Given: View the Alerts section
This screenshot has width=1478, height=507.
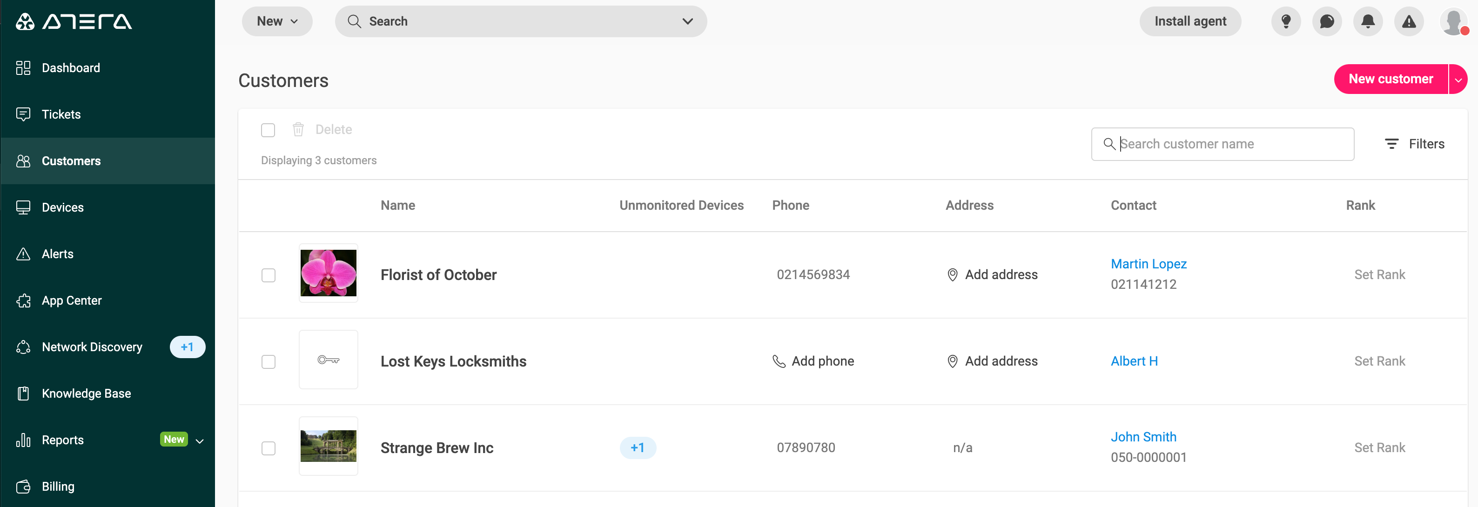Looking at the screenshot, I should click(57, 253).
